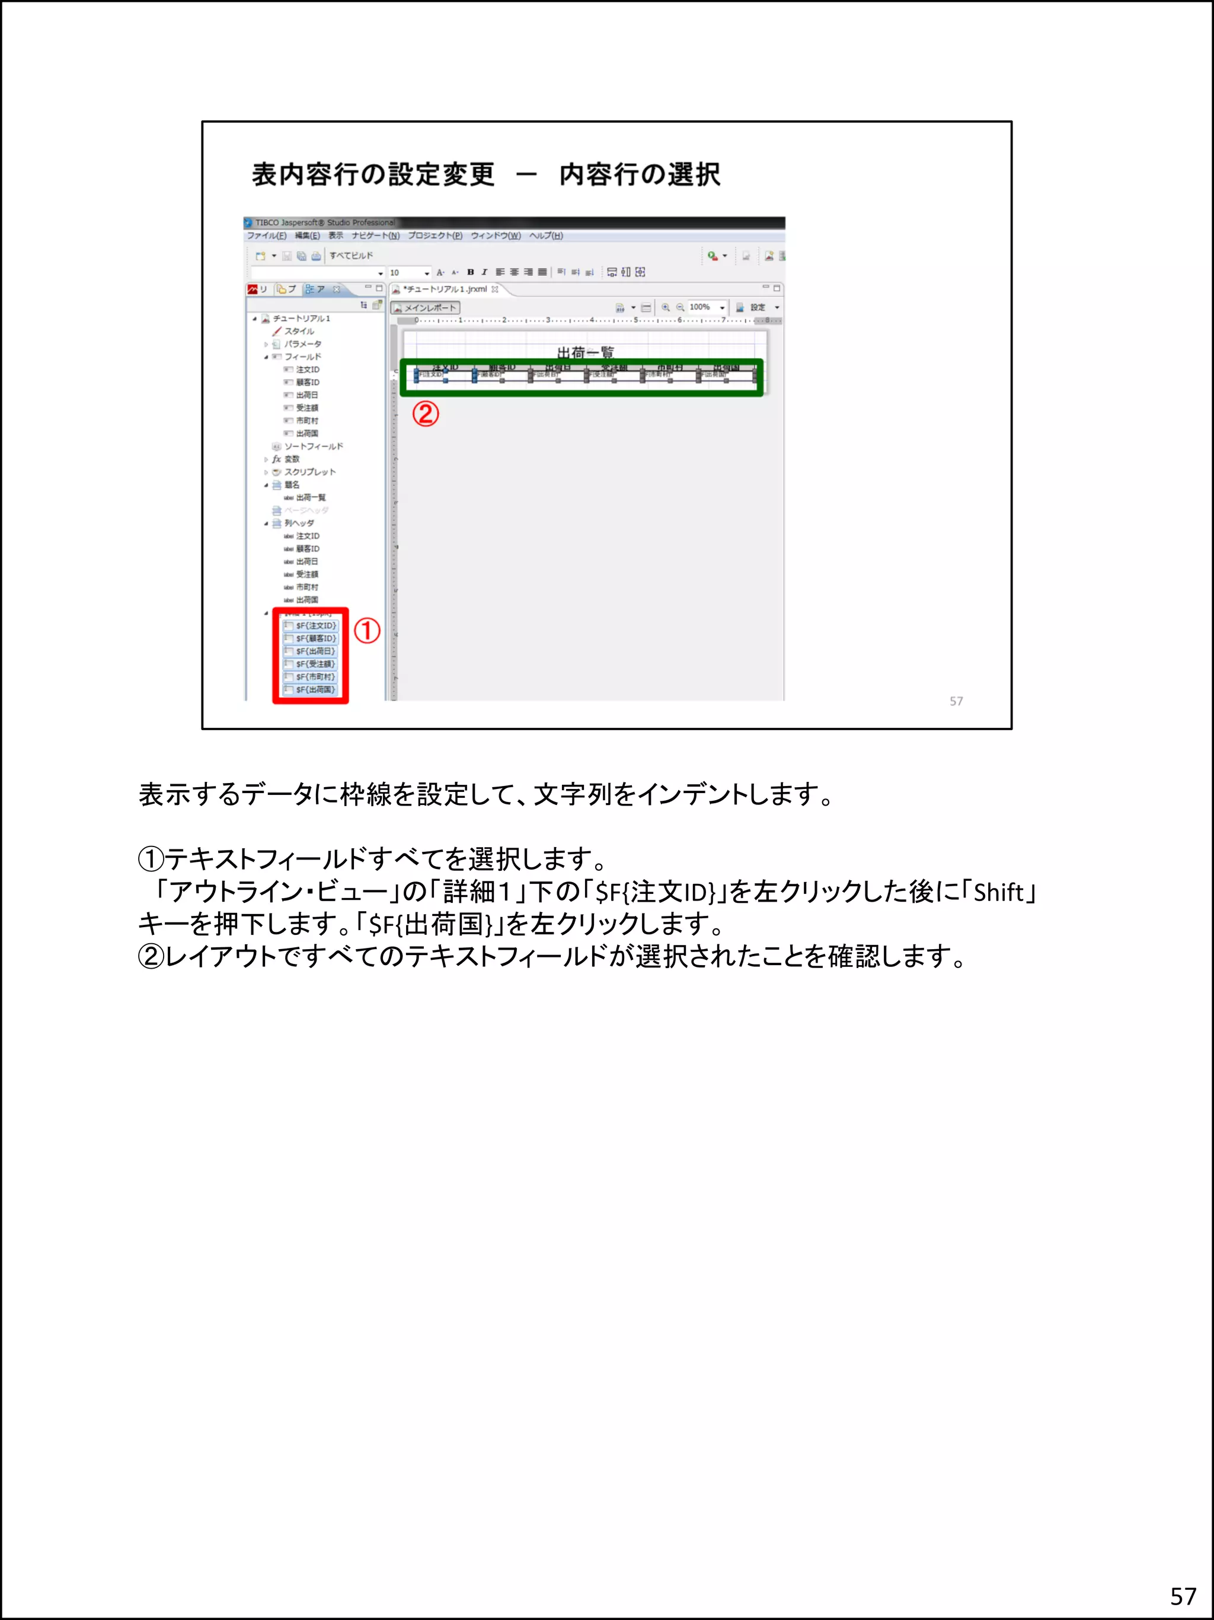The width and height of the screenshot is (1214, 1620).
Task: Open the font name combo box
Action: [317, 272]
